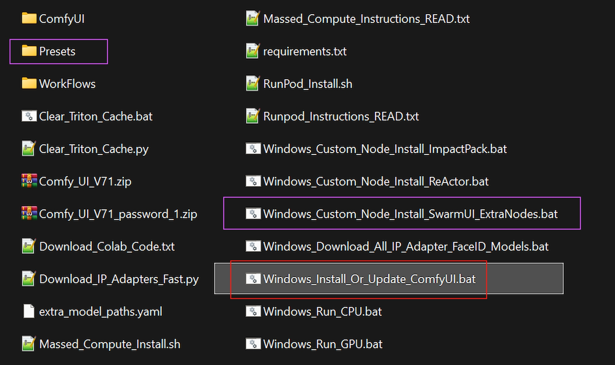Select the WorkFlows folder icon
615x365 pixels.
(29, 83)
